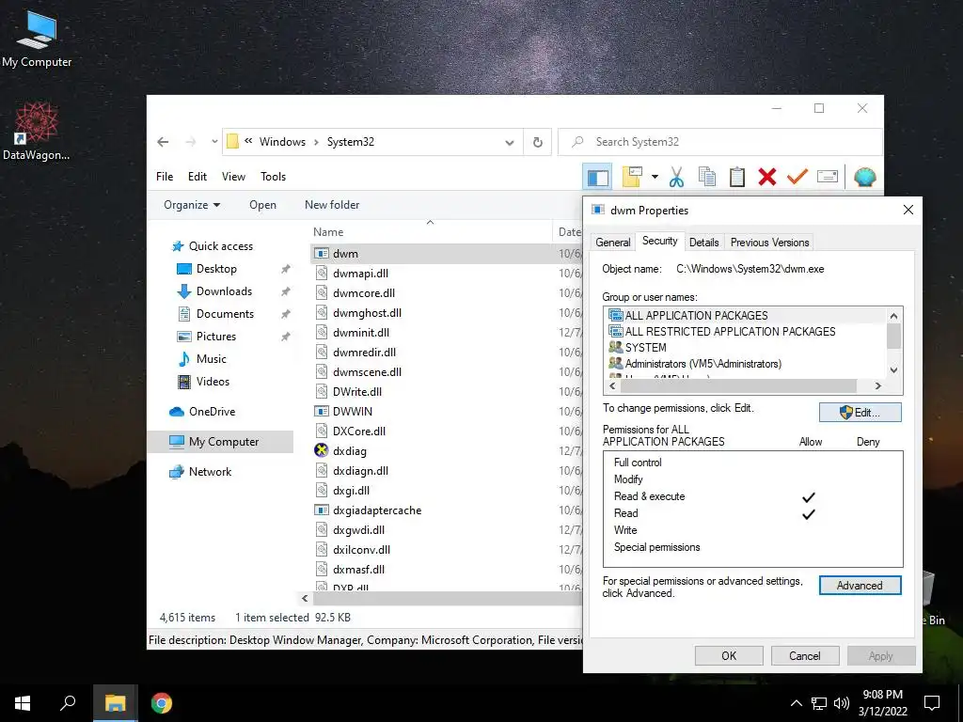This screenshot has height=722, width=963.
Task: Click in the Search System32 box
Action: coord(719,142)
